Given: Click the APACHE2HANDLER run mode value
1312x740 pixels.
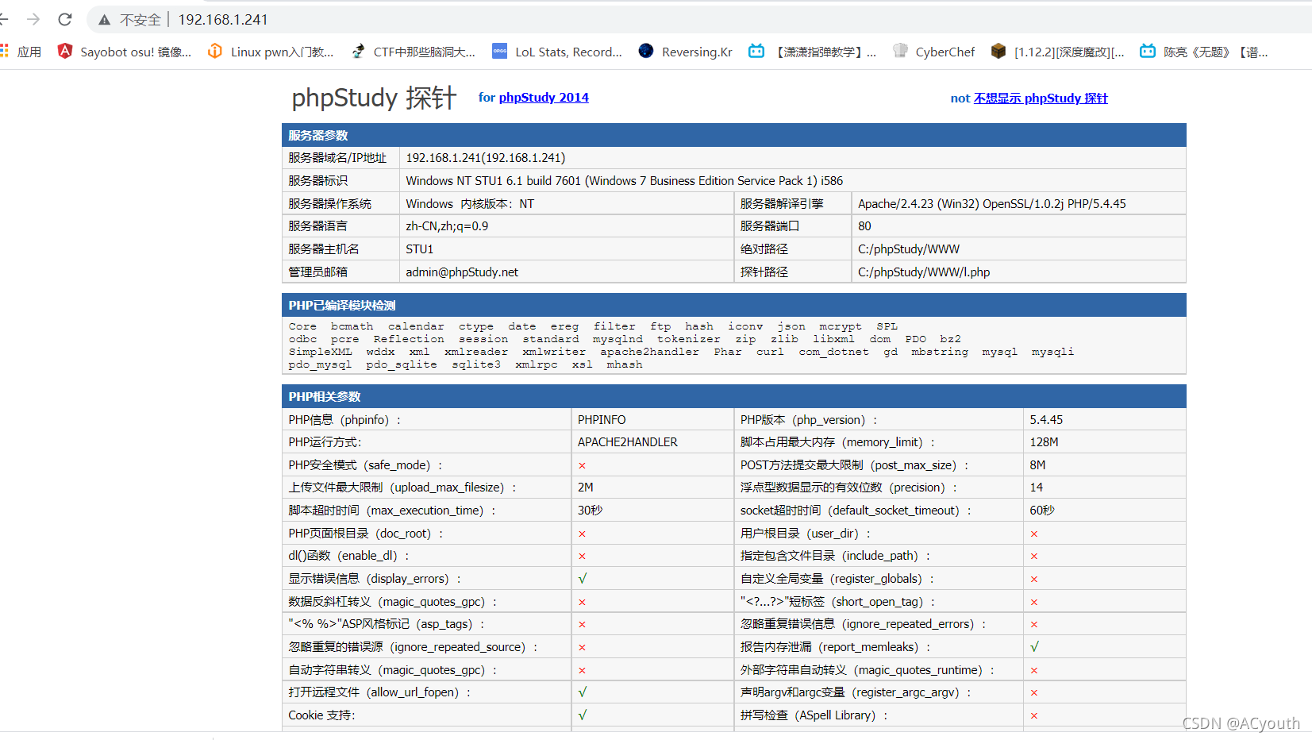Looking at the screenshot, I should (628, 442).
